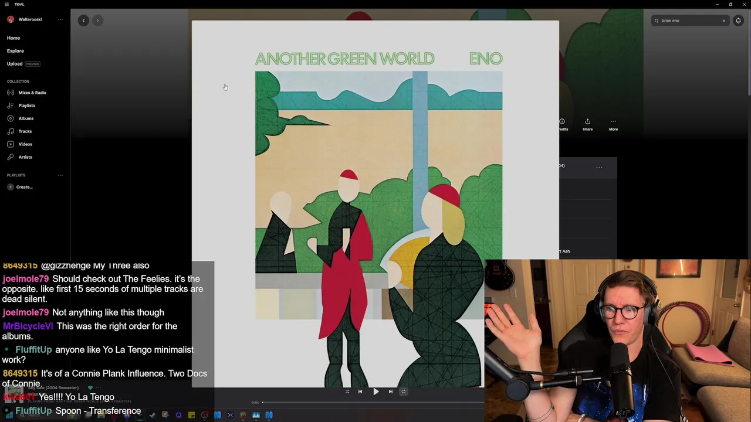Open the TIDAL hamburger menu
751x422 pixels.
(x=6, y=4)
